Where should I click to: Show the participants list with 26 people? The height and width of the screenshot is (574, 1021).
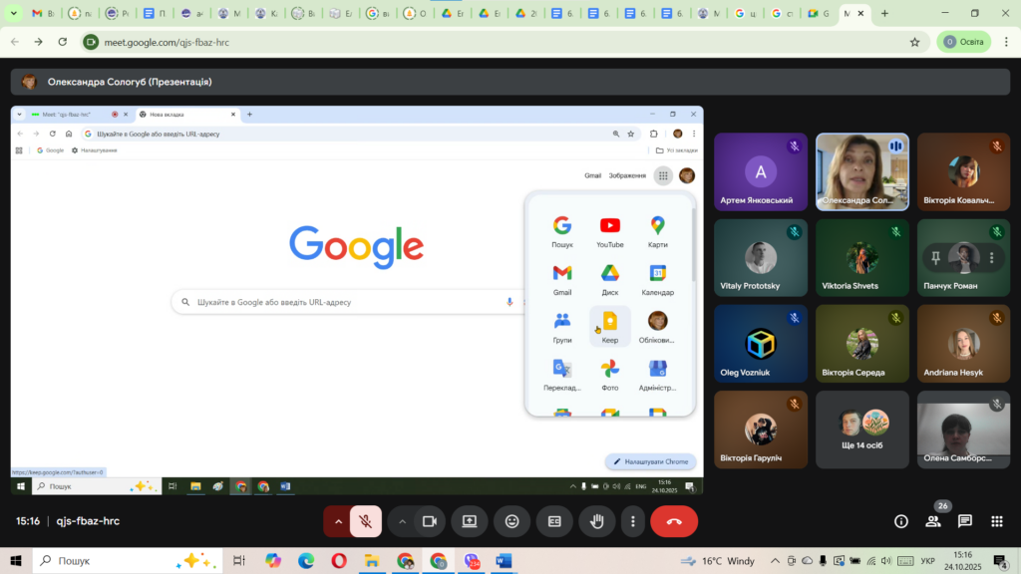pos(933,521)
